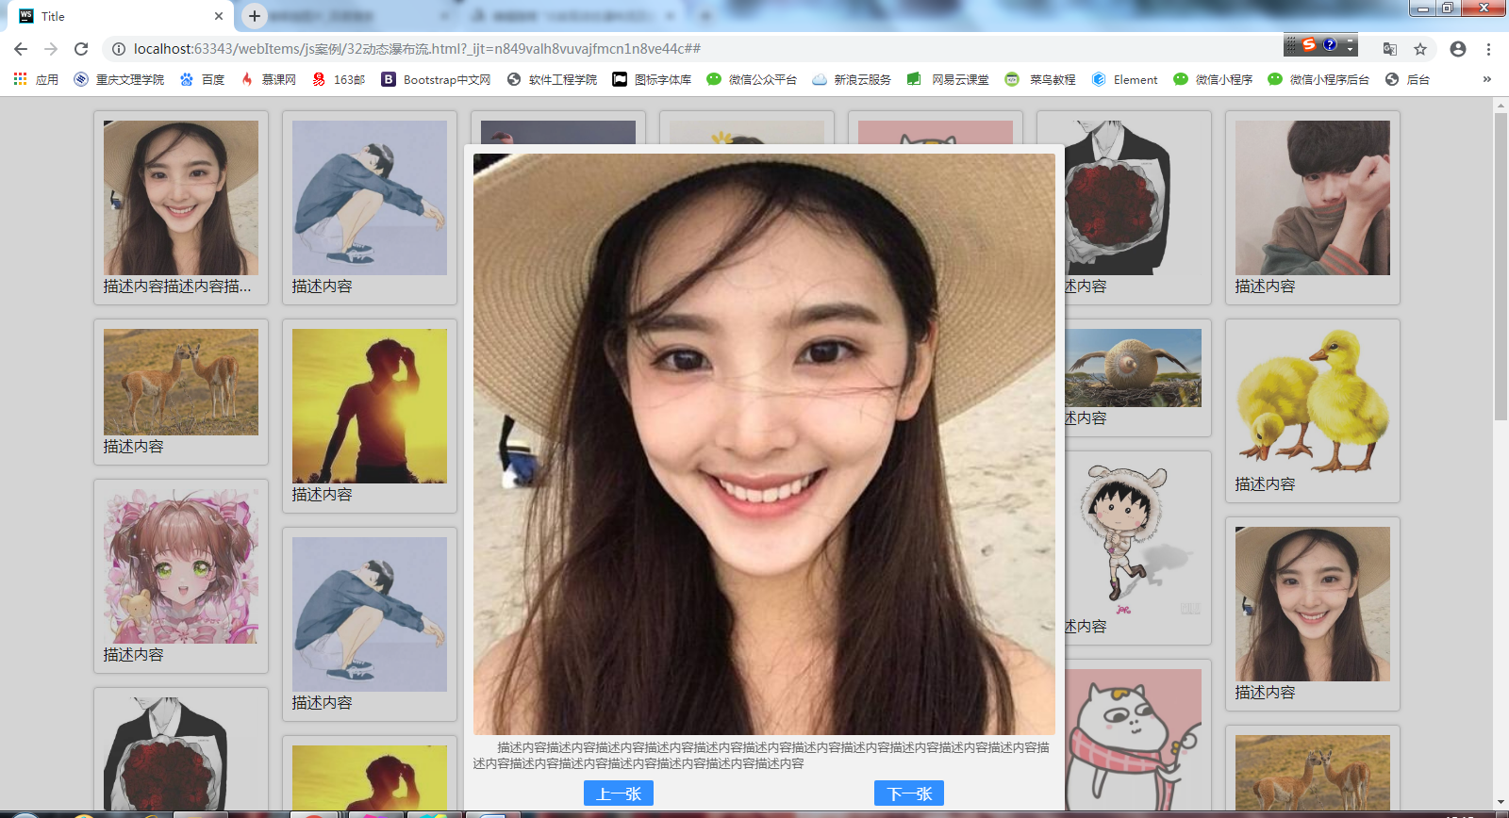
Task: Close the Title tab
Action: click(219, 16)
